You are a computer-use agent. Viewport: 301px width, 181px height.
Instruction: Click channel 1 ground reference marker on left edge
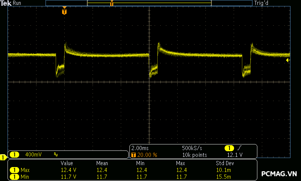(3, 157)
